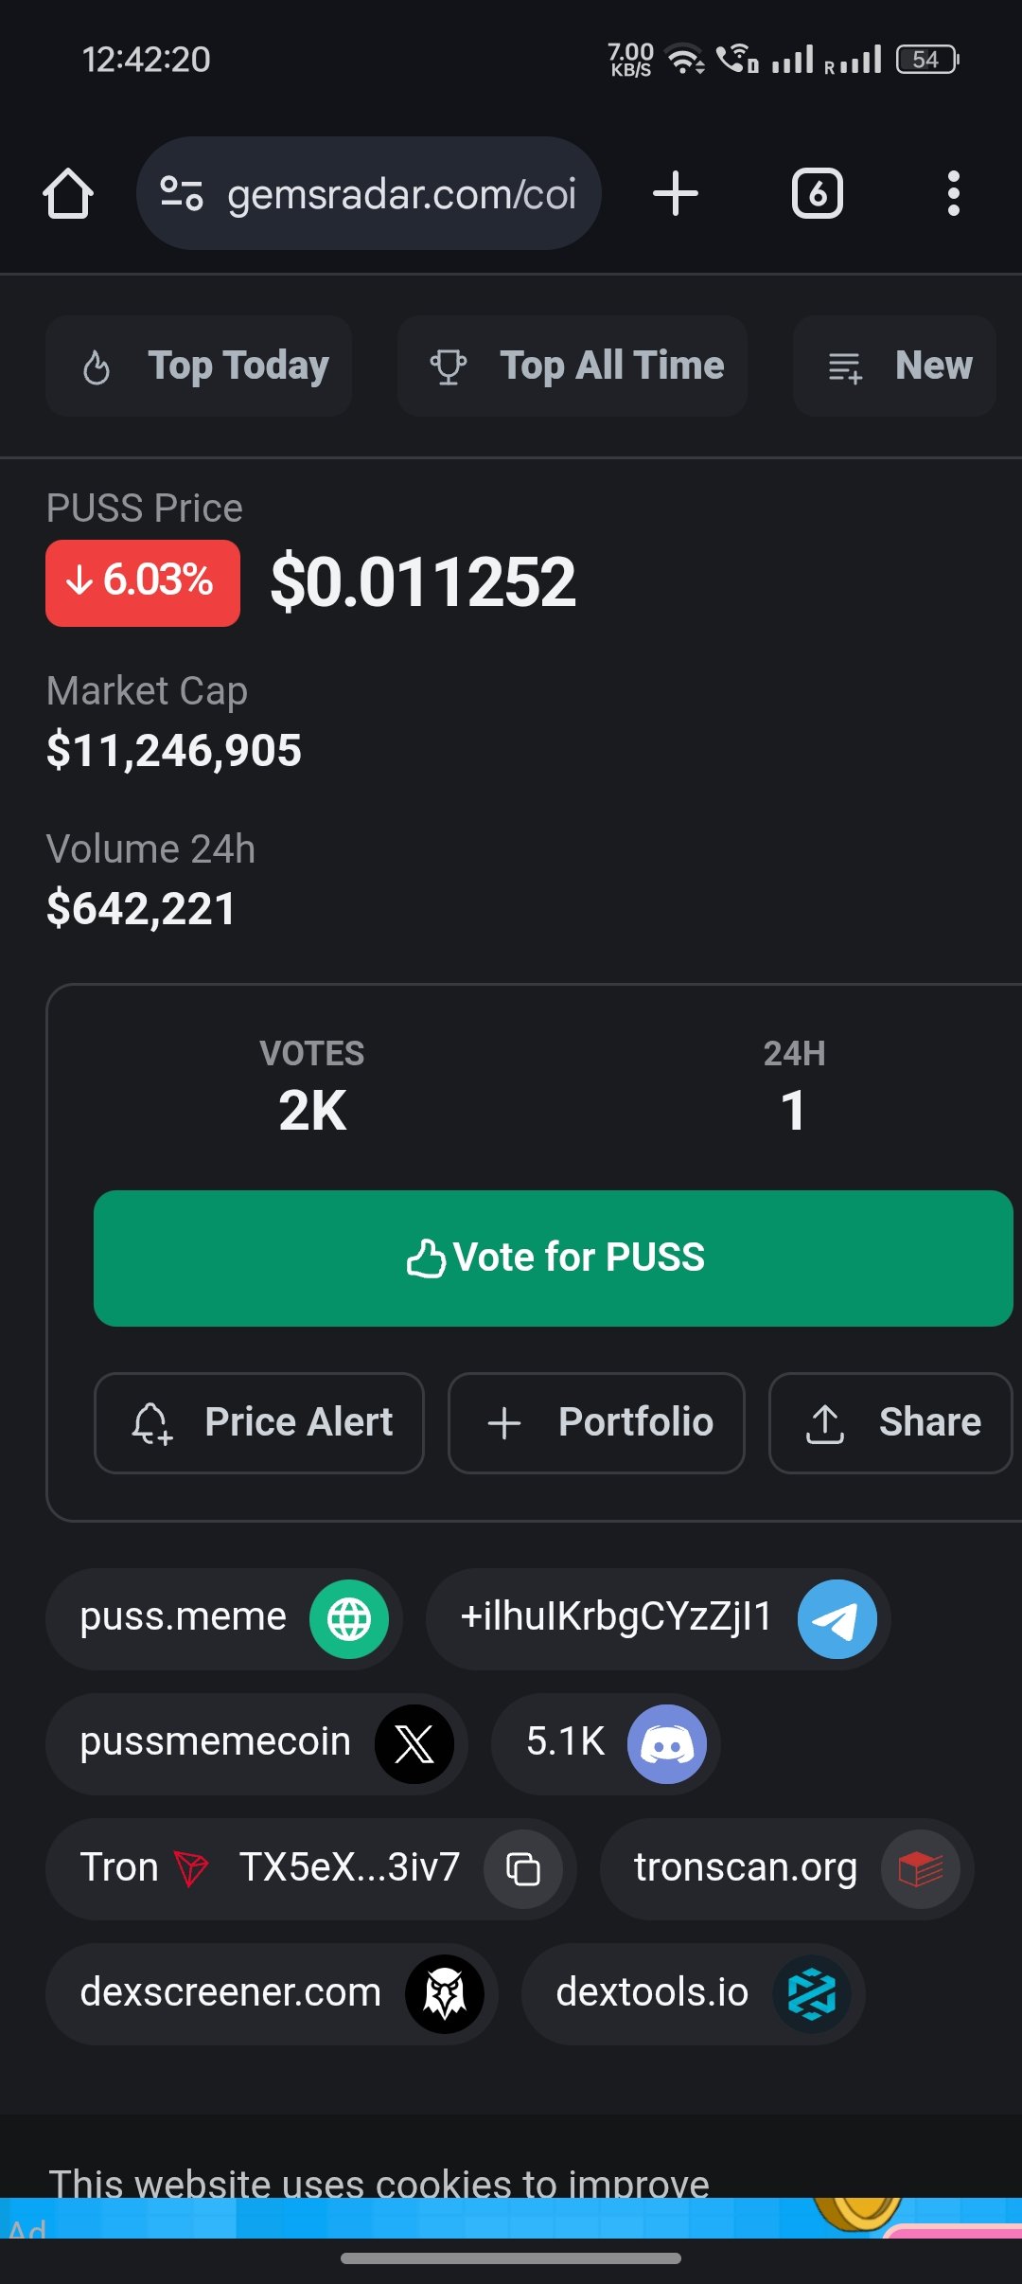
Task: Open the tab switcher showing 6 tabs
Action: click(x=818, y=193)
